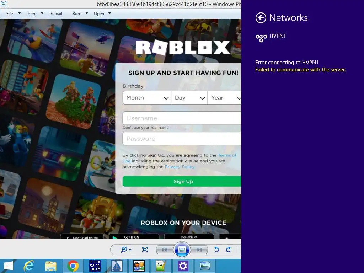Go to the next photo
Image resolution: width=364 pixels, height=273 pixels.
click(199, 250)
